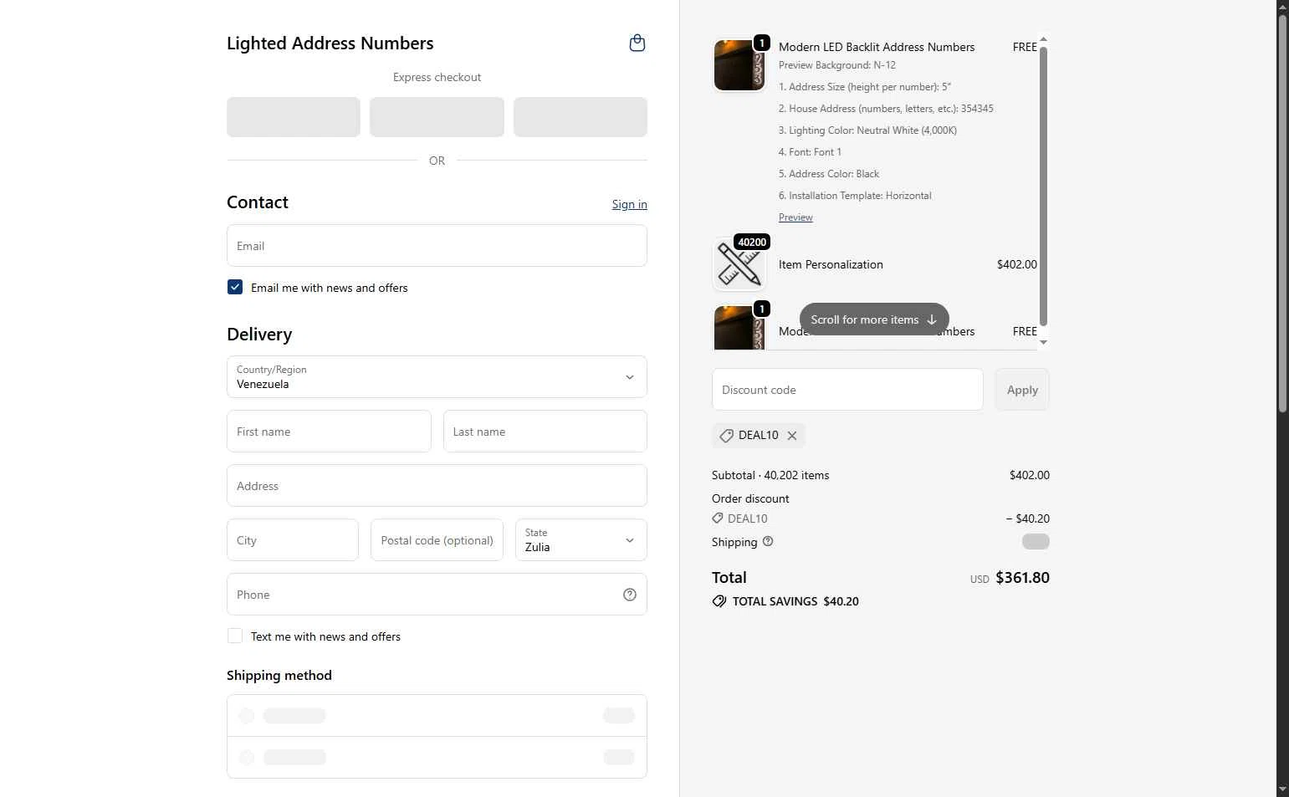Click the first express checkout button placeholder

point(294,117)
